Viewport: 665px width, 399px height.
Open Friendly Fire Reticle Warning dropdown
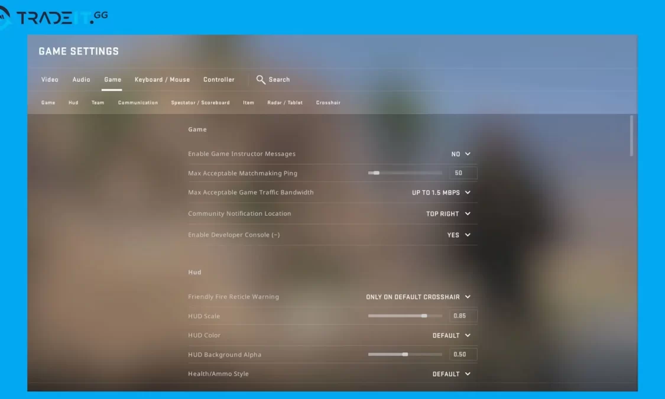tap(418, 297)
